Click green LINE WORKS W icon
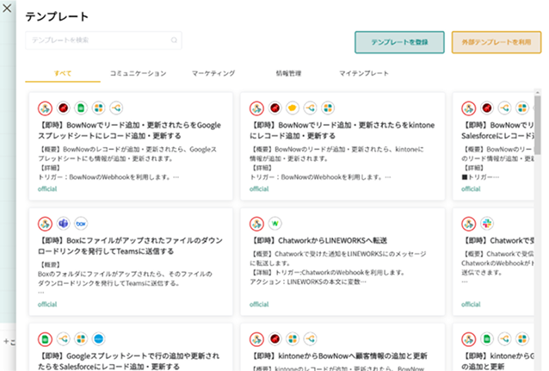This screenshot has height=371, width=549. point(275,223)
